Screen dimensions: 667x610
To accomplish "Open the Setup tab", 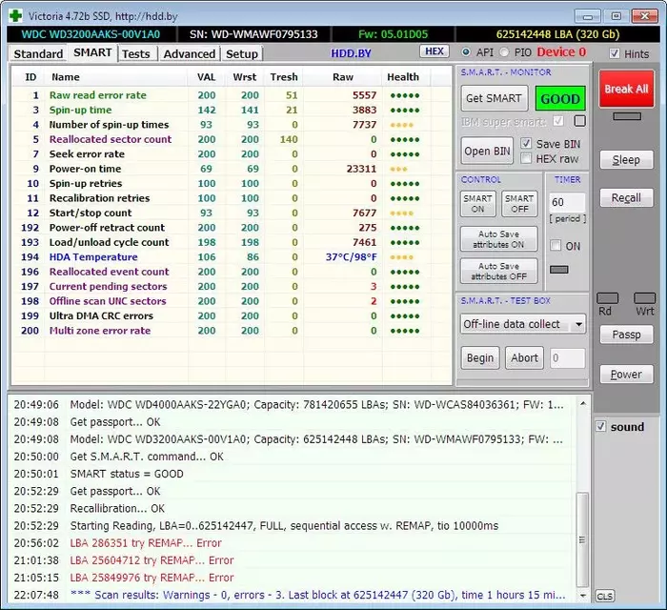I will [x=242, y=54].
